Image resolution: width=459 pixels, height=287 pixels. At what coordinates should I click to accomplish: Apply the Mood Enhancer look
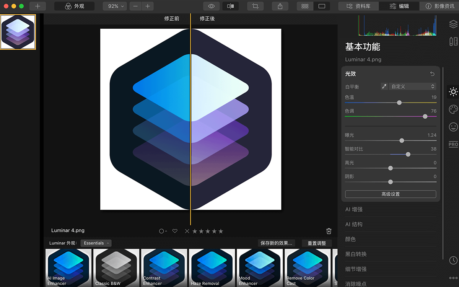click(260, 268)
